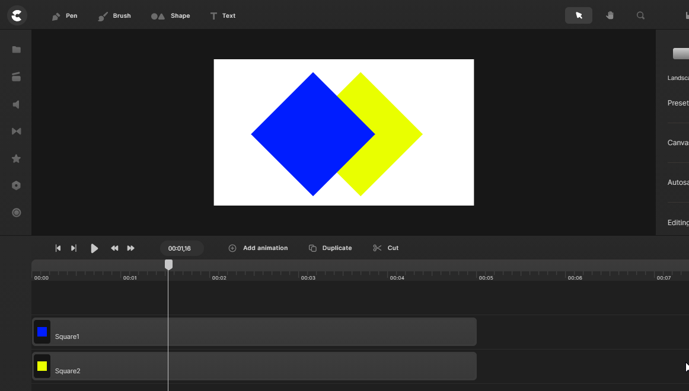689x391 pixels.
Task: Play the animation
Action: (94, 248)
